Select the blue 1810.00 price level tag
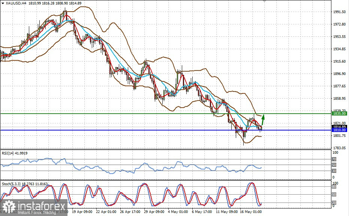 (339, 130)
